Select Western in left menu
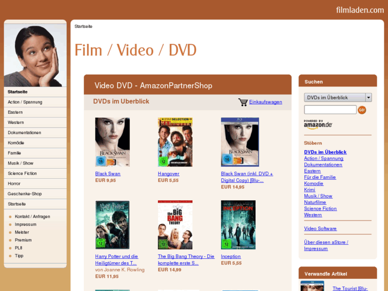The width and height of the screenshot is (388, 291). point(35,122)
